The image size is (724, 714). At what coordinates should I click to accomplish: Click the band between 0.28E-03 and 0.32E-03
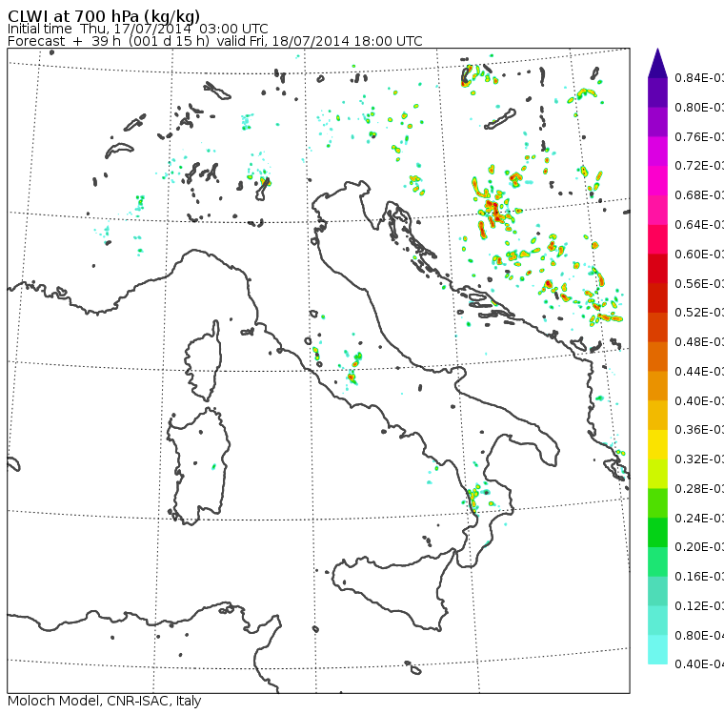point(657,474)
